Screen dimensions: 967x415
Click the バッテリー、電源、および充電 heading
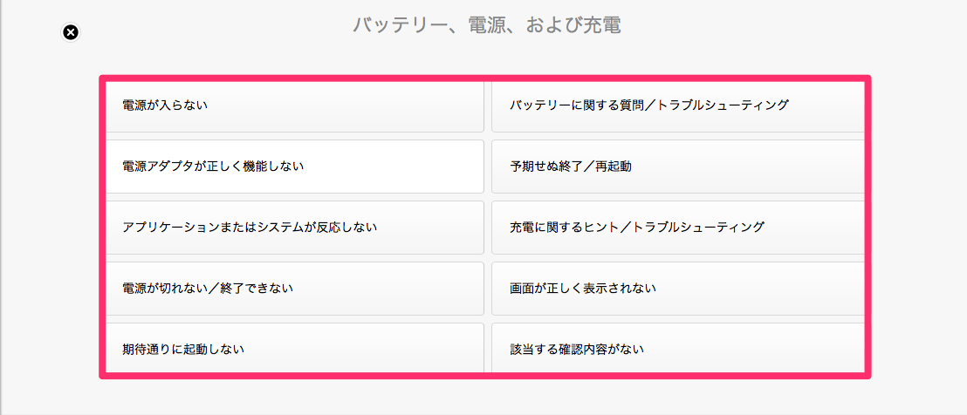coord(487,26)
